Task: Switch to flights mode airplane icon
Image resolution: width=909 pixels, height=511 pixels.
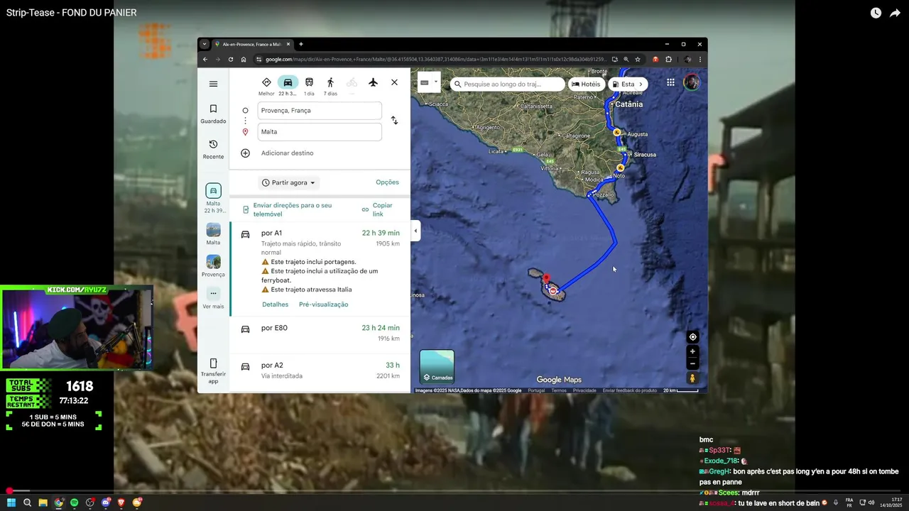Action: 373,82
